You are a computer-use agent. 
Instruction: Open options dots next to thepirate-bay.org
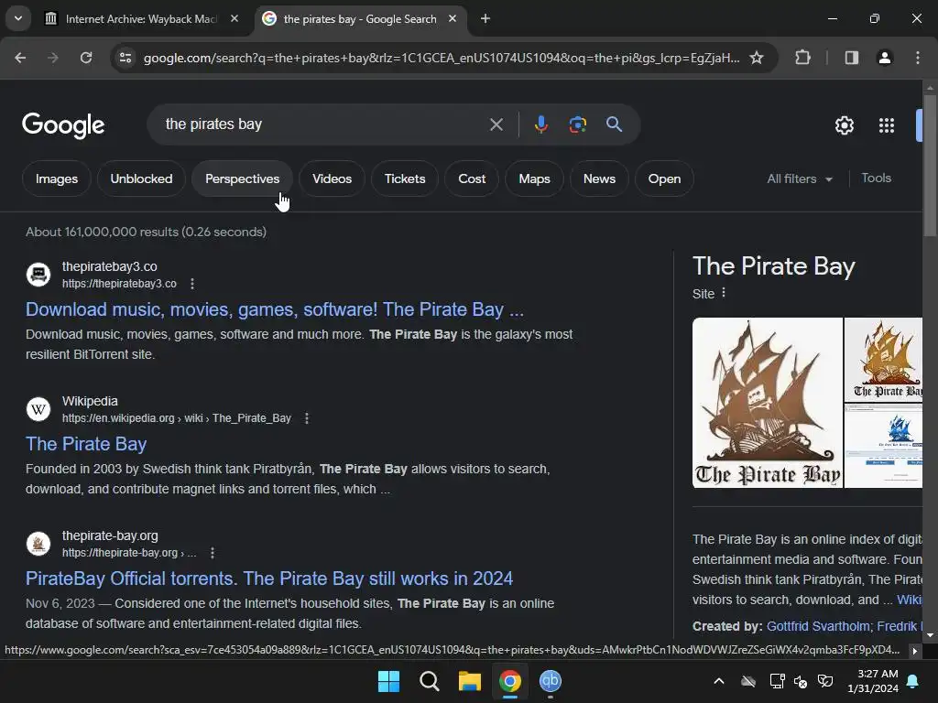click(x=213, y=552)
